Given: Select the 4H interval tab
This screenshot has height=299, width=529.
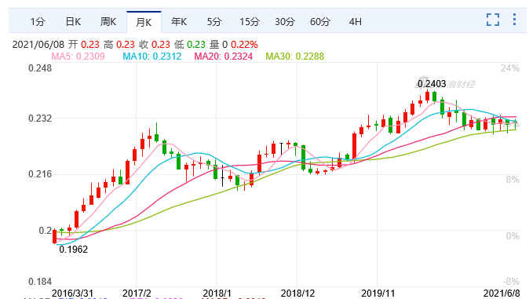Looking at the screenshot, I should point(356,22).
